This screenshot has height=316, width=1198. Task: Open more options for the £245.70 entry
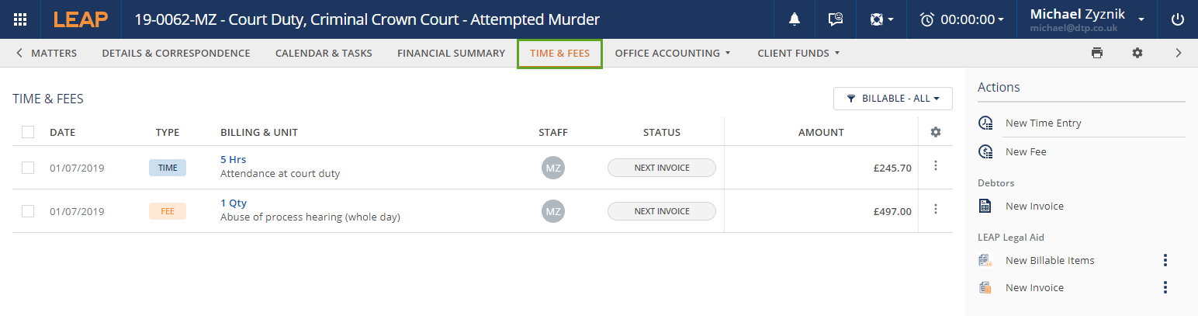(x=936, y=166)
